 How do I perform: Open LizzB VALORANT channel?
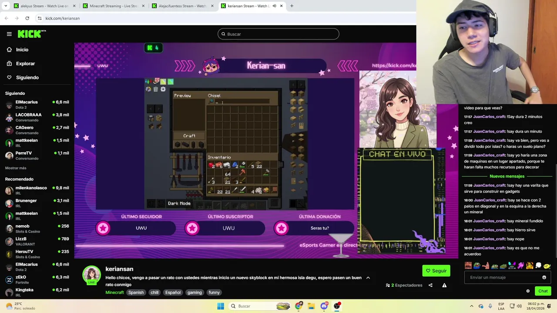[37, 241]
